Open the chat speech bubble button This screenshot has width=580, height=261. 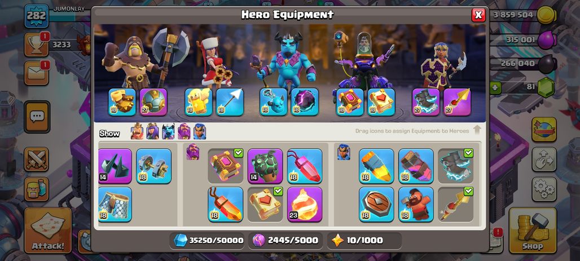37,117
